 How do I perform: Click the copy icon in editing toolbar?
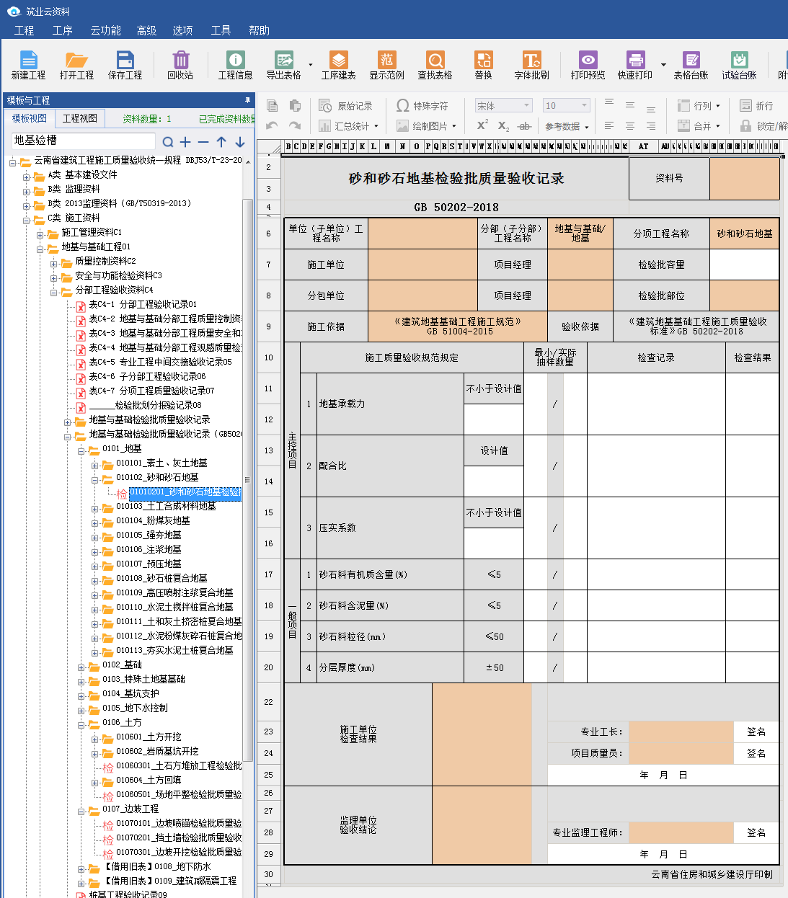(x=273, y=106)
